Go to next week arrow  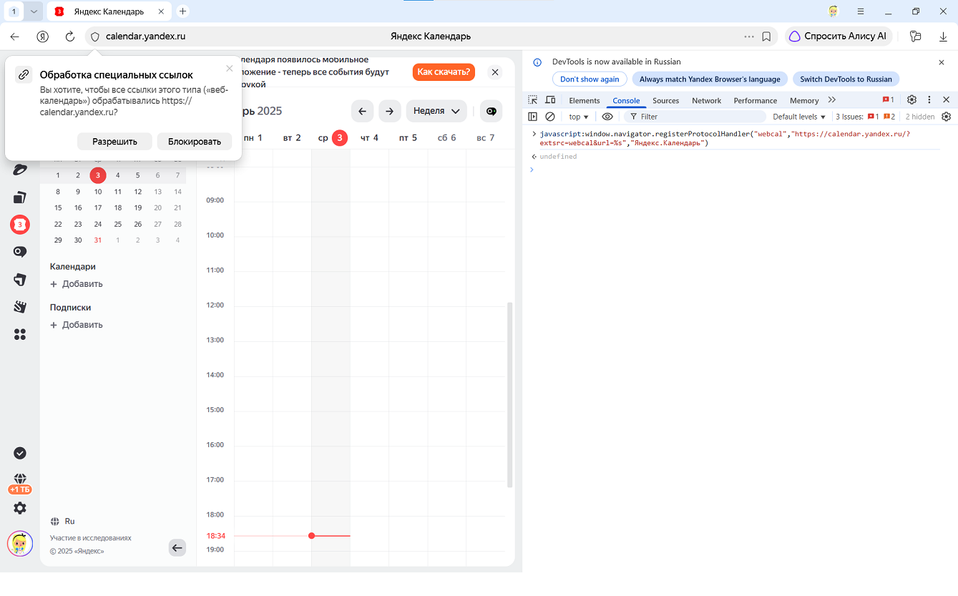(389, 111)
